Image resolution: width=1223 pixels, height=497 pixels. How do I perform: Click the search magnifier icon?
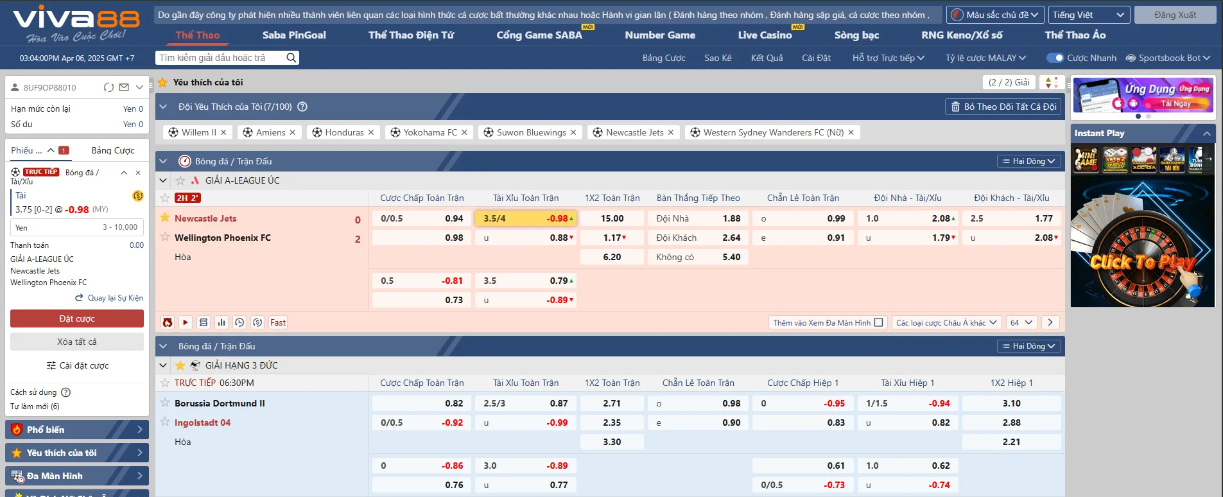[291, 58]
